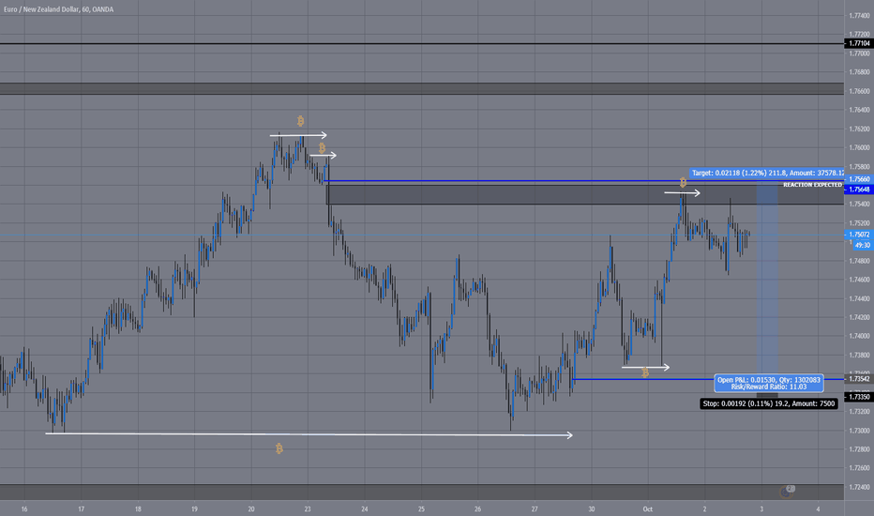Select the grey zone band near 1.72400
This screenshot has height=516, width=874.
click(422, 492)
